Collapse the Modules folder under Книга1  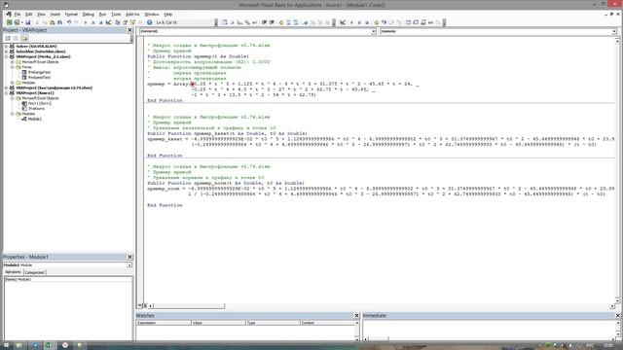pyautogui.click(x=13, y=114)
